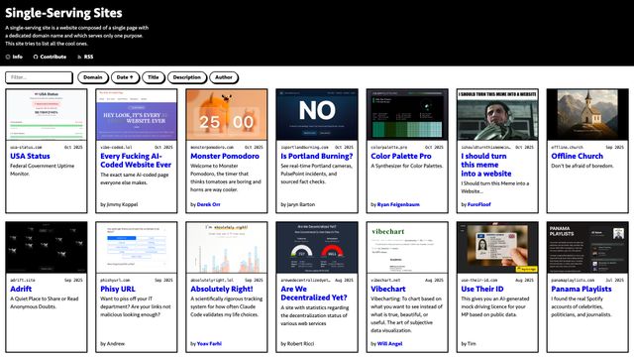Click the phishyurl.com domain text
634x357 pixels.
[x=115, y=280]
